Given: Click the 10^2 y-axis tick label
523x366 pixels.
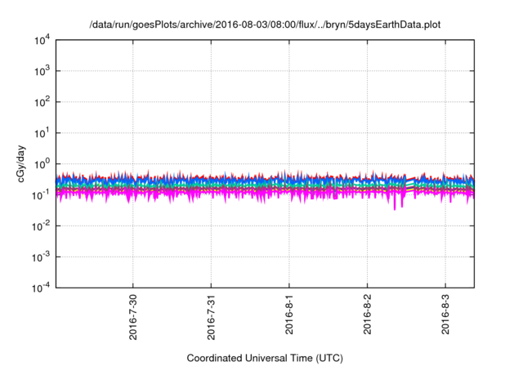Looking at the screenshot, I should 42,102.
